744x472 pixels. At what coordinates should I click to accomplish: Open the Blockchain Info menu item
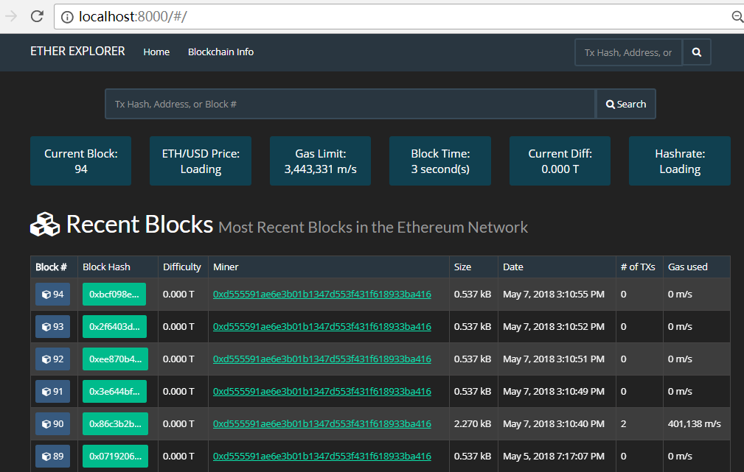click(x=220, y=52)
